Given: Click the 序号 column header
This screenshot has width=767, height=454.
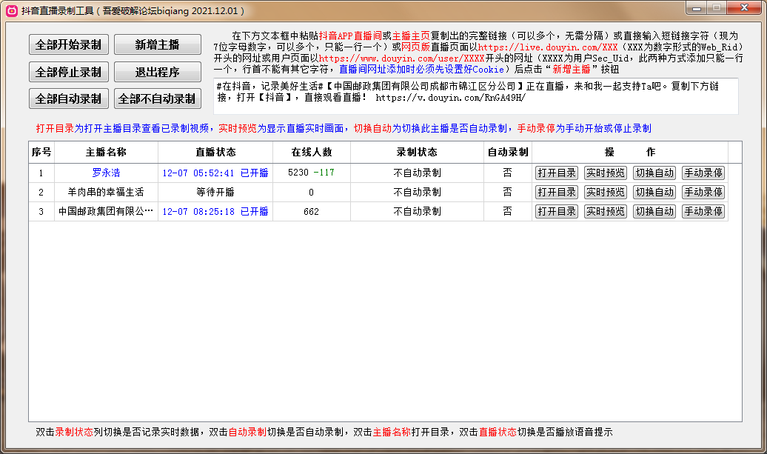Looking at the screenshot, I should (41, 152).
